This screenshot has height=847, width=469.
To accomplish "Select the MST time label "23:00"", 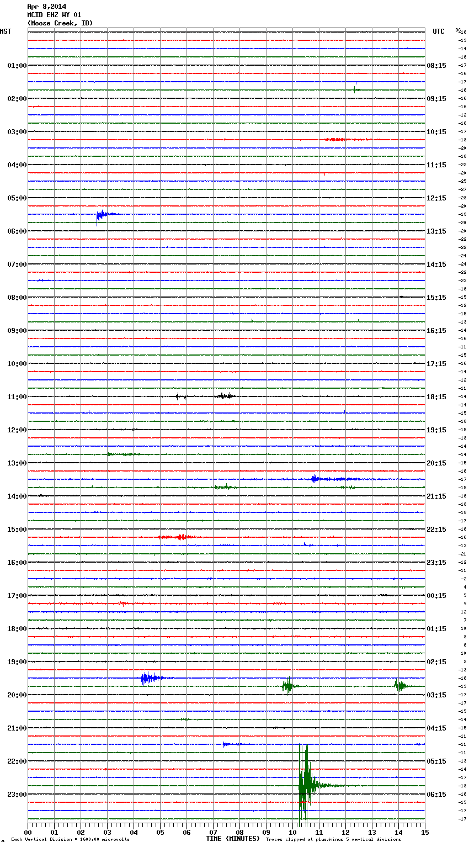I will pyautogui.click(x=17, y=795).
